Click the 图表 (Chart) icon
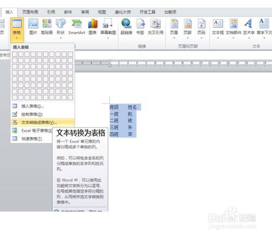272x236 pixels. [92, 23]
